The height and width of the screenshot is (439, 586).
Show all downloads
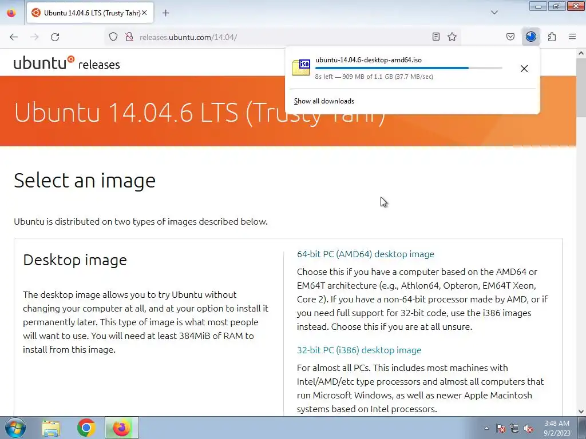324,101
